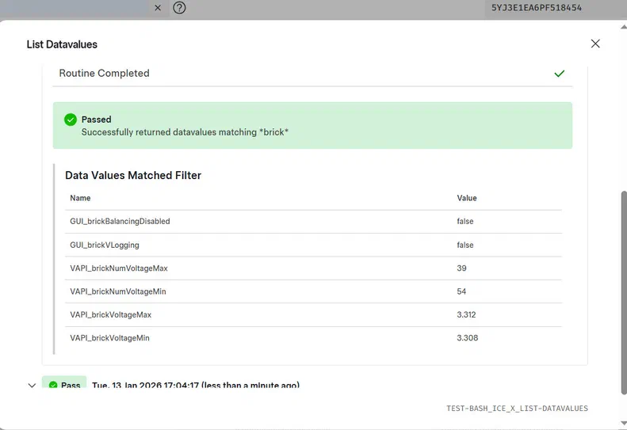Click the green Pass status badge

point(64,386)
